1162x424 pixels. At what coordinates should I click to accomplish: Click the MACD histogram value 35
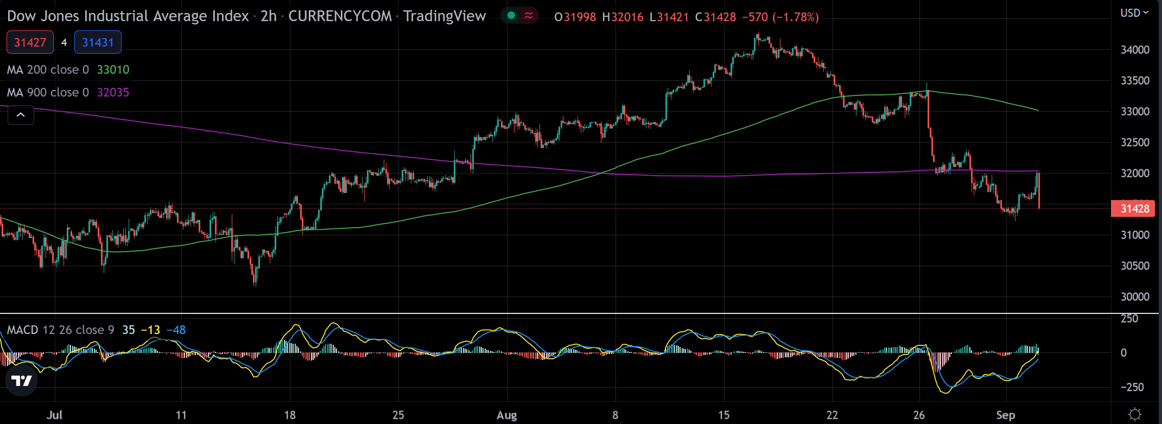[129, 330]
